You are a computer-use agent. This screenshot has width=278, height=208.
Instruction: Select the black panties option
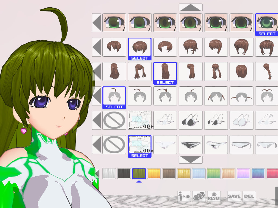[191, 145]
